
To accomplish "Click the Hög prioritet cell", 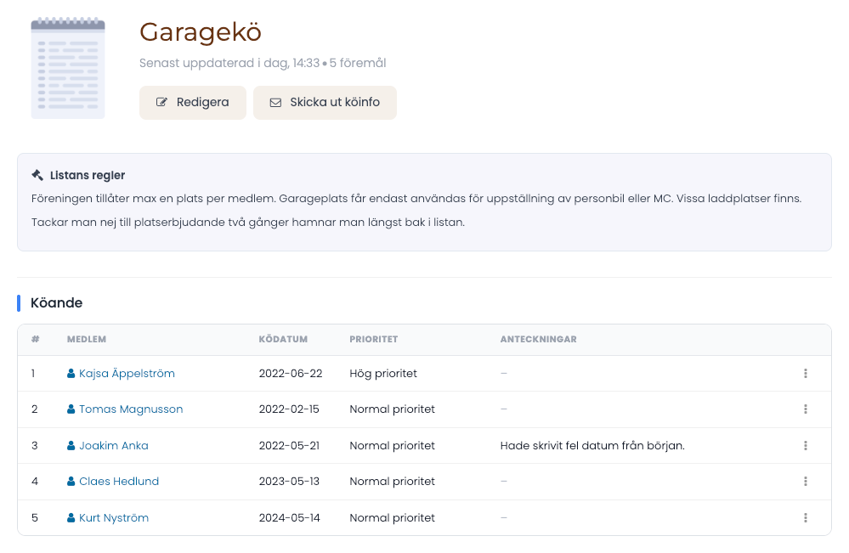I will point(383,374).
